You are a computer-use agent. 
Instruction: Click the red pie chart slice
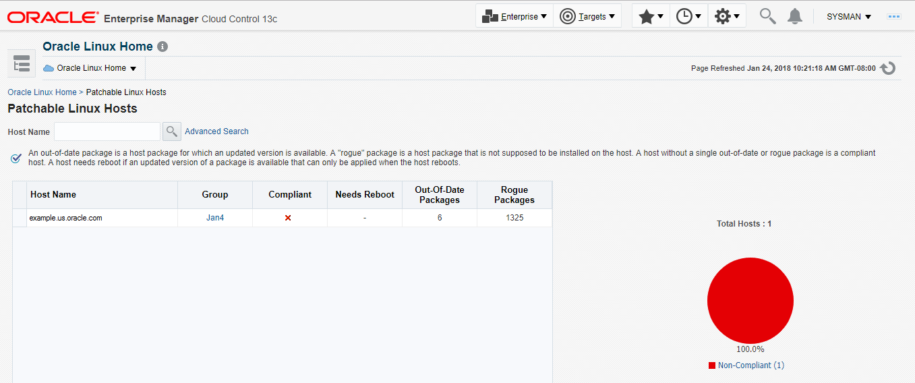750,301
